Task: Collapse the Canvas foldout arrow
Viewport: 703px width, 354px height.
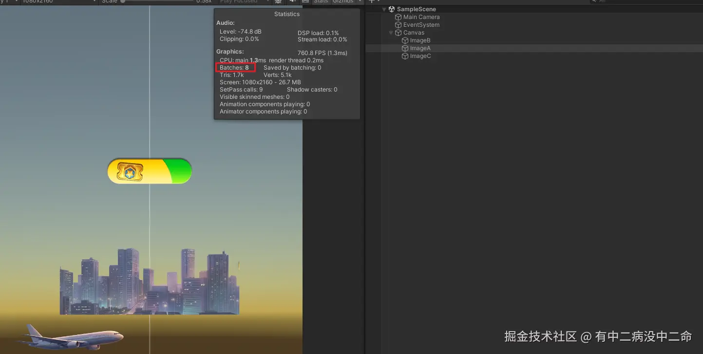Action: tap(391, 33)
